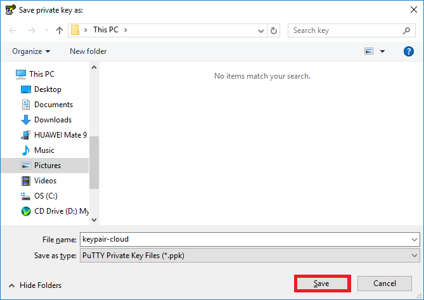Open the help question mark icon
Viewport: 424px width, 300px height.
pyautogui.click(x=409, y=51)
